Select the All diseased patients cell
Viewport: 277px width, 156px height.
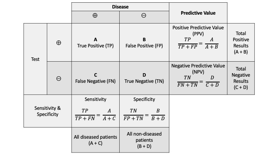click(95, 140)
